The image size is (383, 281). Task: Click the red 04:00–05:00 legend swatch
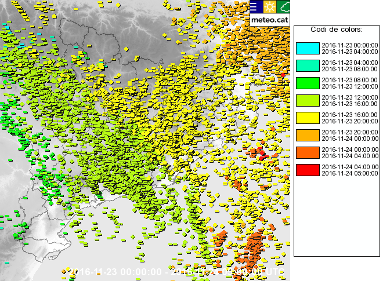308,170
